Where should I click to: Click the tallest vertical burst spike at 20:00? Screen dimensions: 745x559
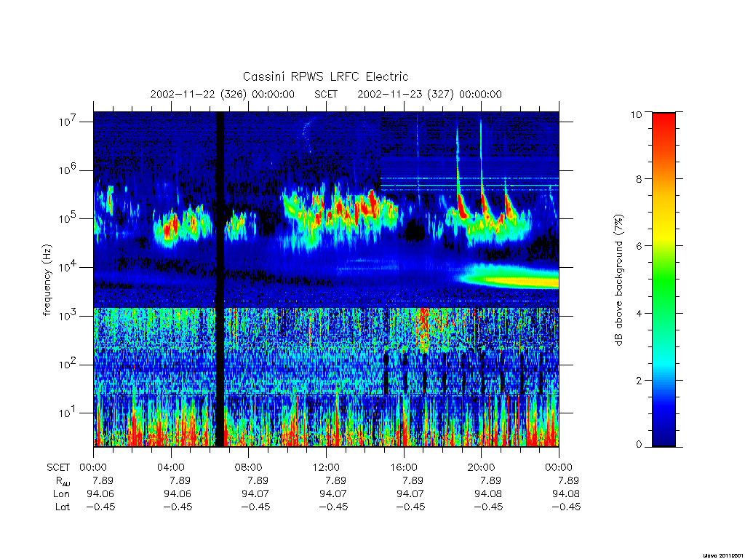481,167
